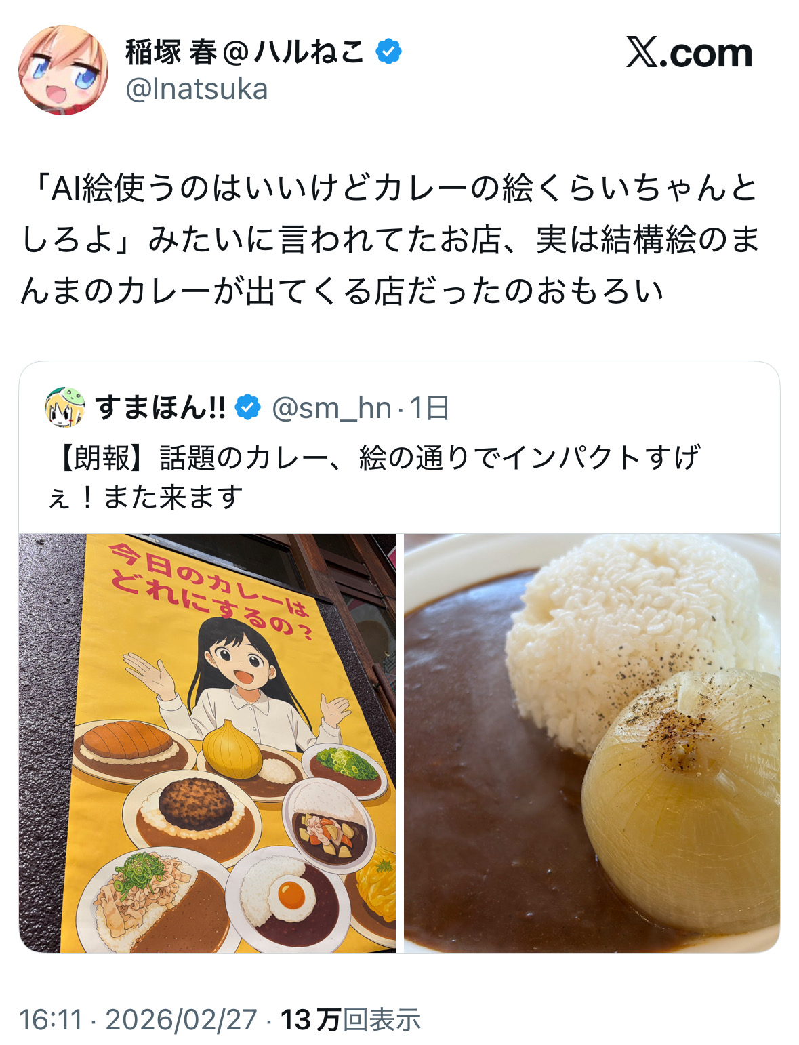Click the main tweet text about AI絵
The image size is (799, 1045).
click(390, 240)
